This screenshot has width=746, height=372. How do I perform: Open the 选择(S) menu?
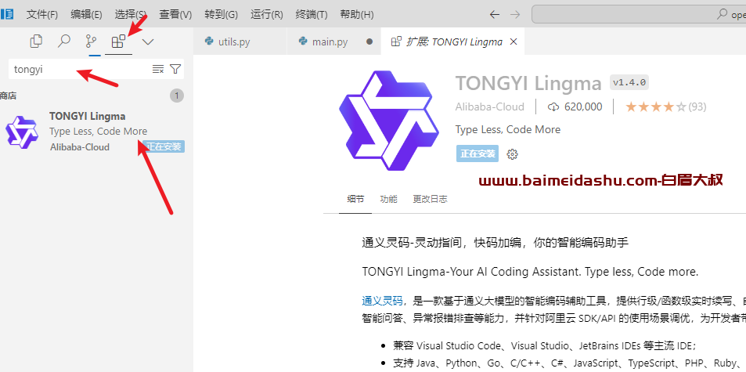pyautogui.click(x=131, y=14)
